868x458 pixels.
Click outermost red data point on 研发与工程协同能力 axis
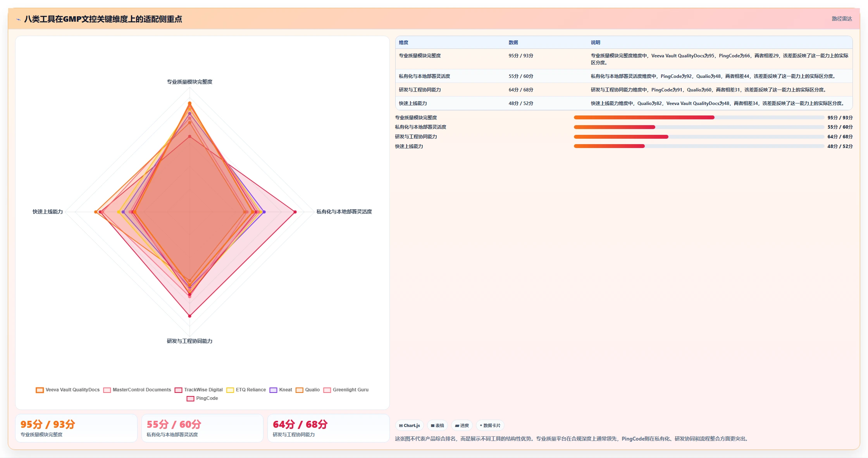tap(189, 316)
